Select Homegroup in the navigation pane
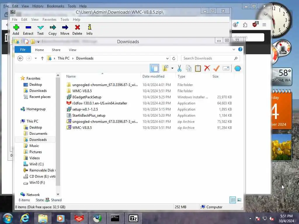This screenshot has width=299, height=224. (36, 109)
